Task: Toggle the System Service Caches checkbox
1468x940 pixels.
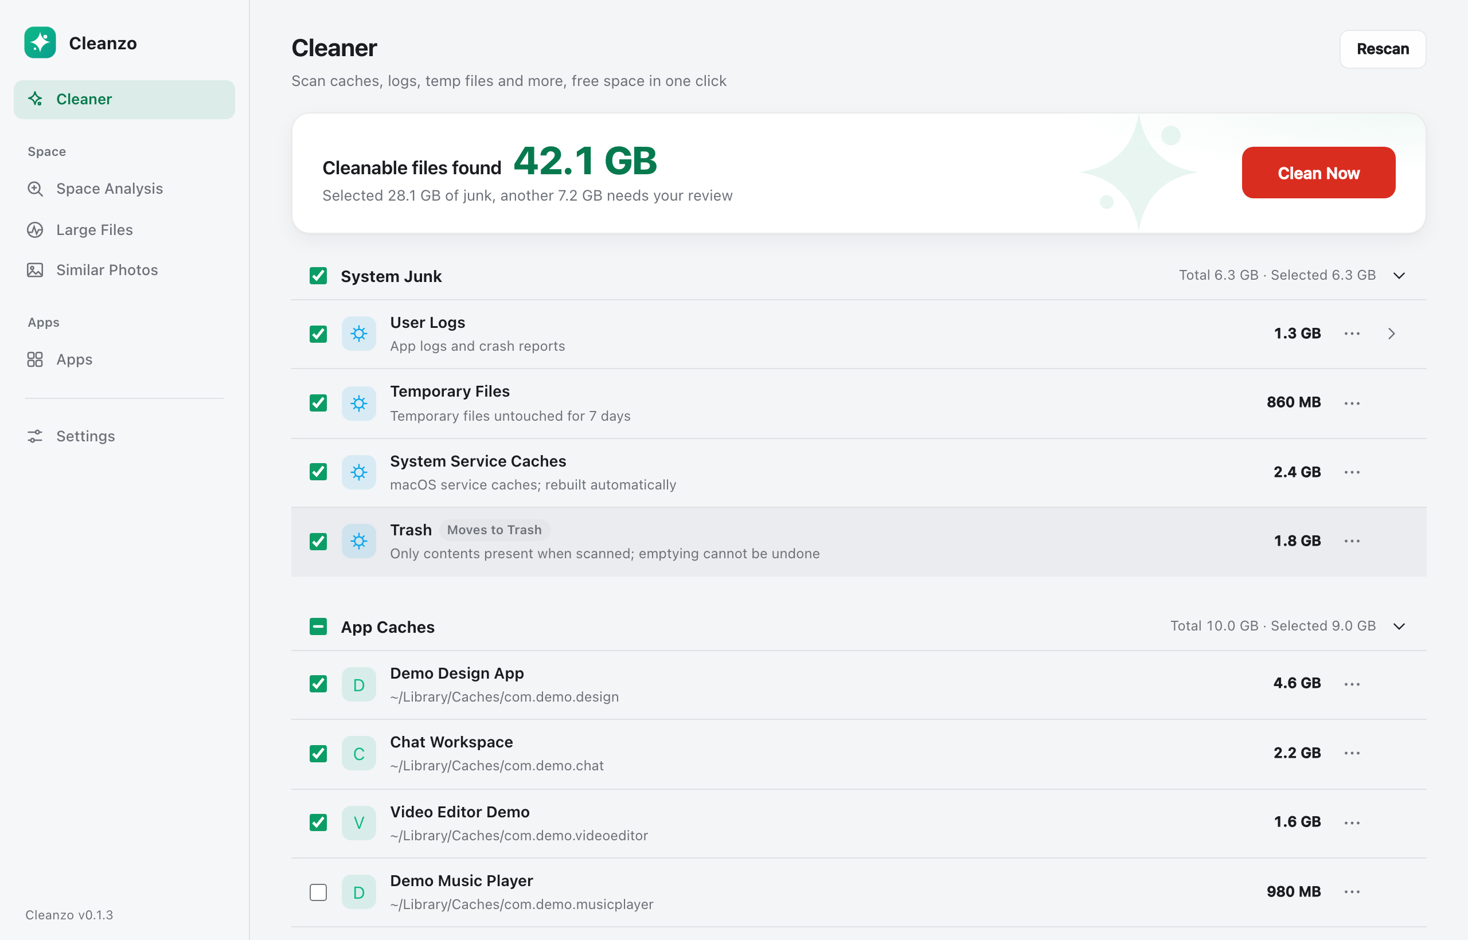Action: pos(318,472)
